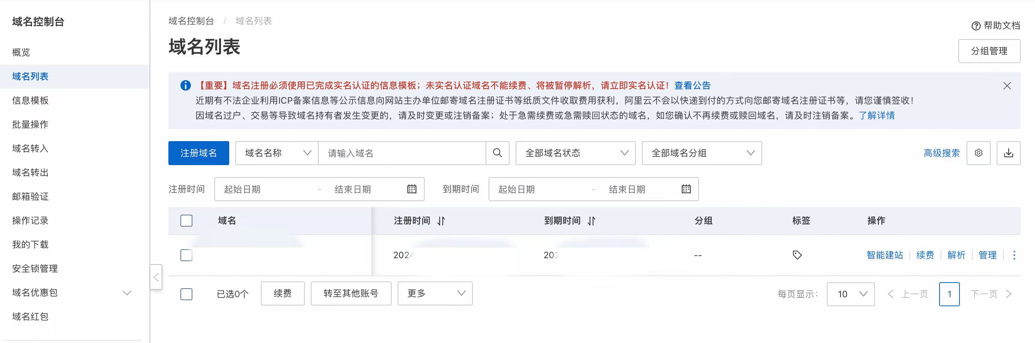Click the info icon in notice
Screen dimensions: 1035x343
185,86
